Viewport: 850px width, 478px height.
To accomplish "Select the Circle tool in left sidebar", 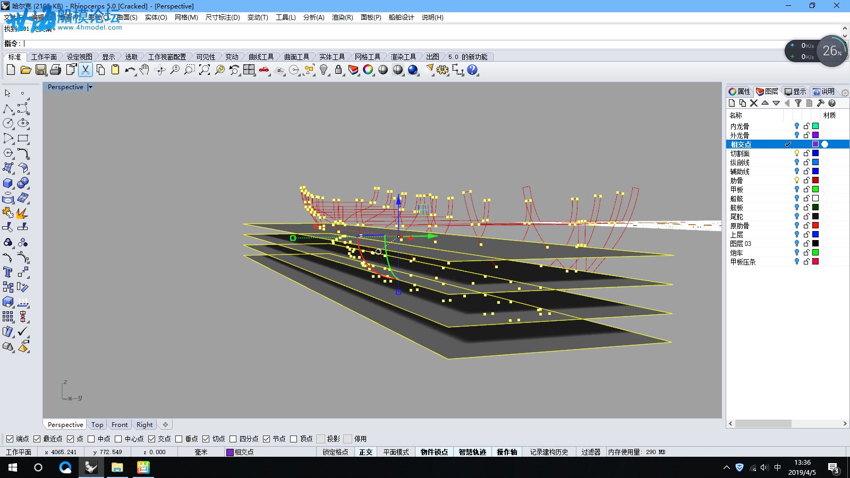I will point(8,123).
